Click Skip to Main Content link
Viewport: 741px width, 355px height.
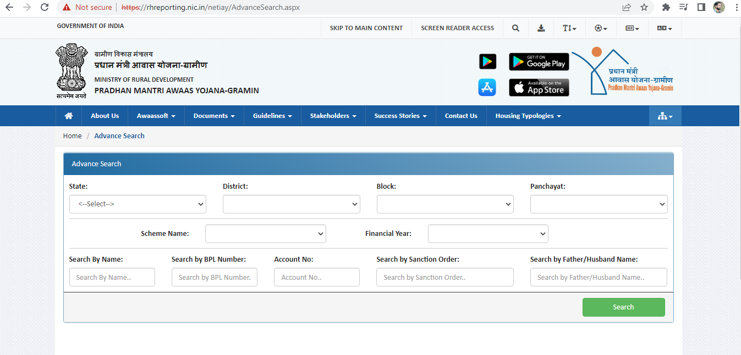tap(366, 28)
